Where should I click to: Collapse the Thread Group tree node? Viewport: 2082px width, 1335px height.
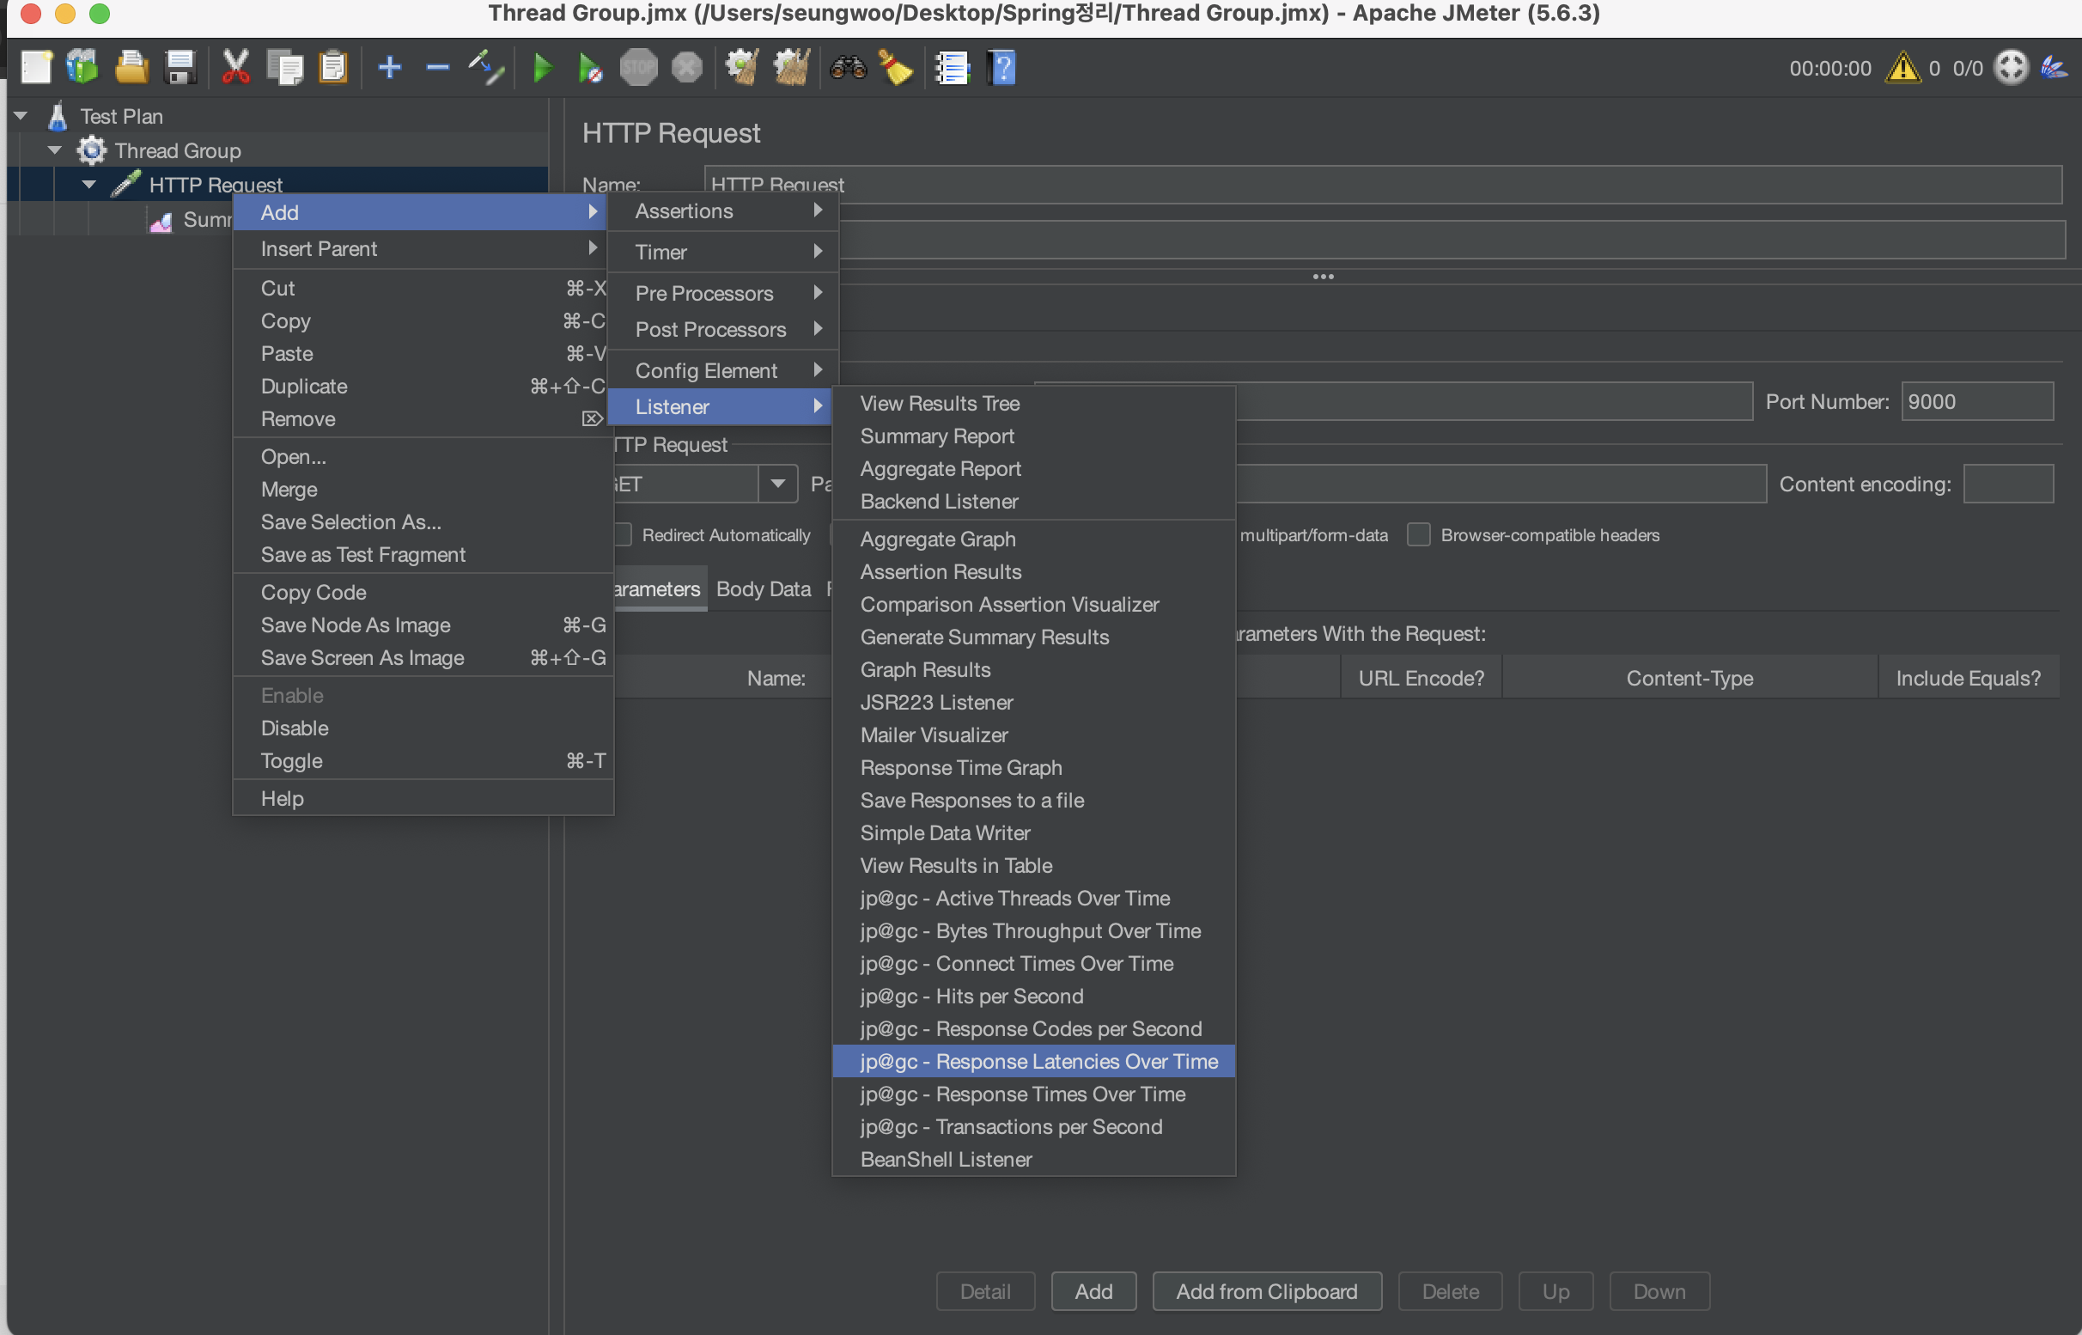[x=55, y=150]
